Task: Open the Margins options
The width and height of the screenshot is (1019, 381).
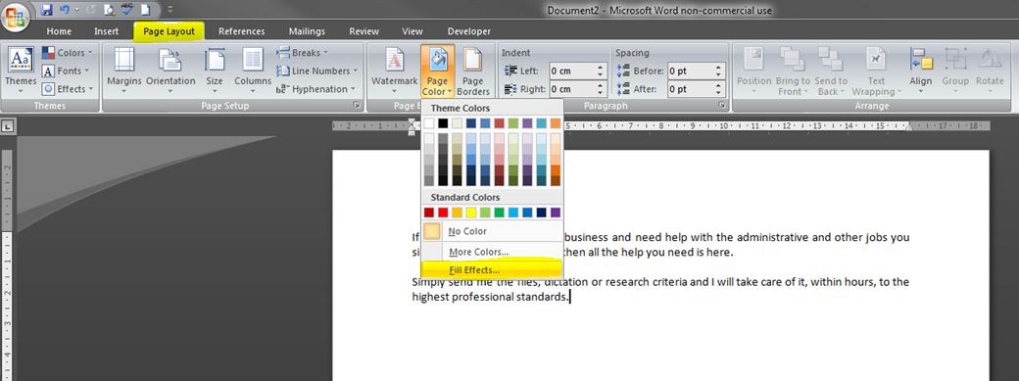Action: pos(124,70)
